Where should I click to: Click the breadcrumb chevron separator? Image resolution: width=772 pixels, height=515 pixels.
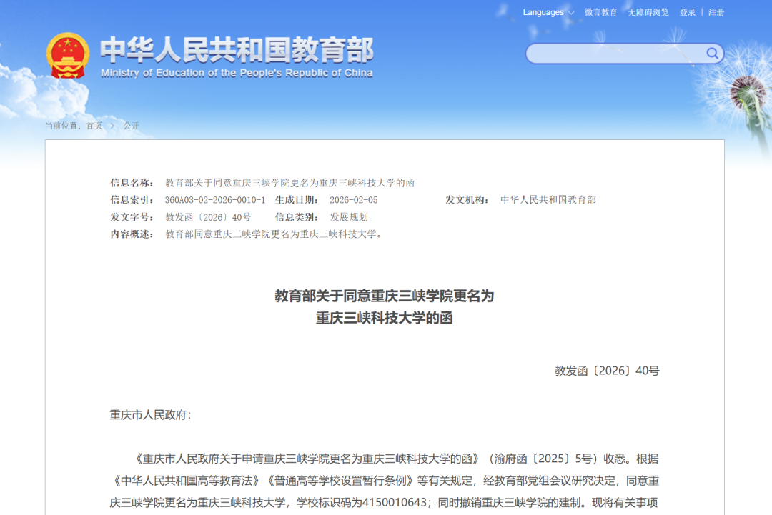[x=112, y=125]
